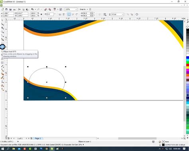Toggle mirror horizontally button

click(60, 14)
